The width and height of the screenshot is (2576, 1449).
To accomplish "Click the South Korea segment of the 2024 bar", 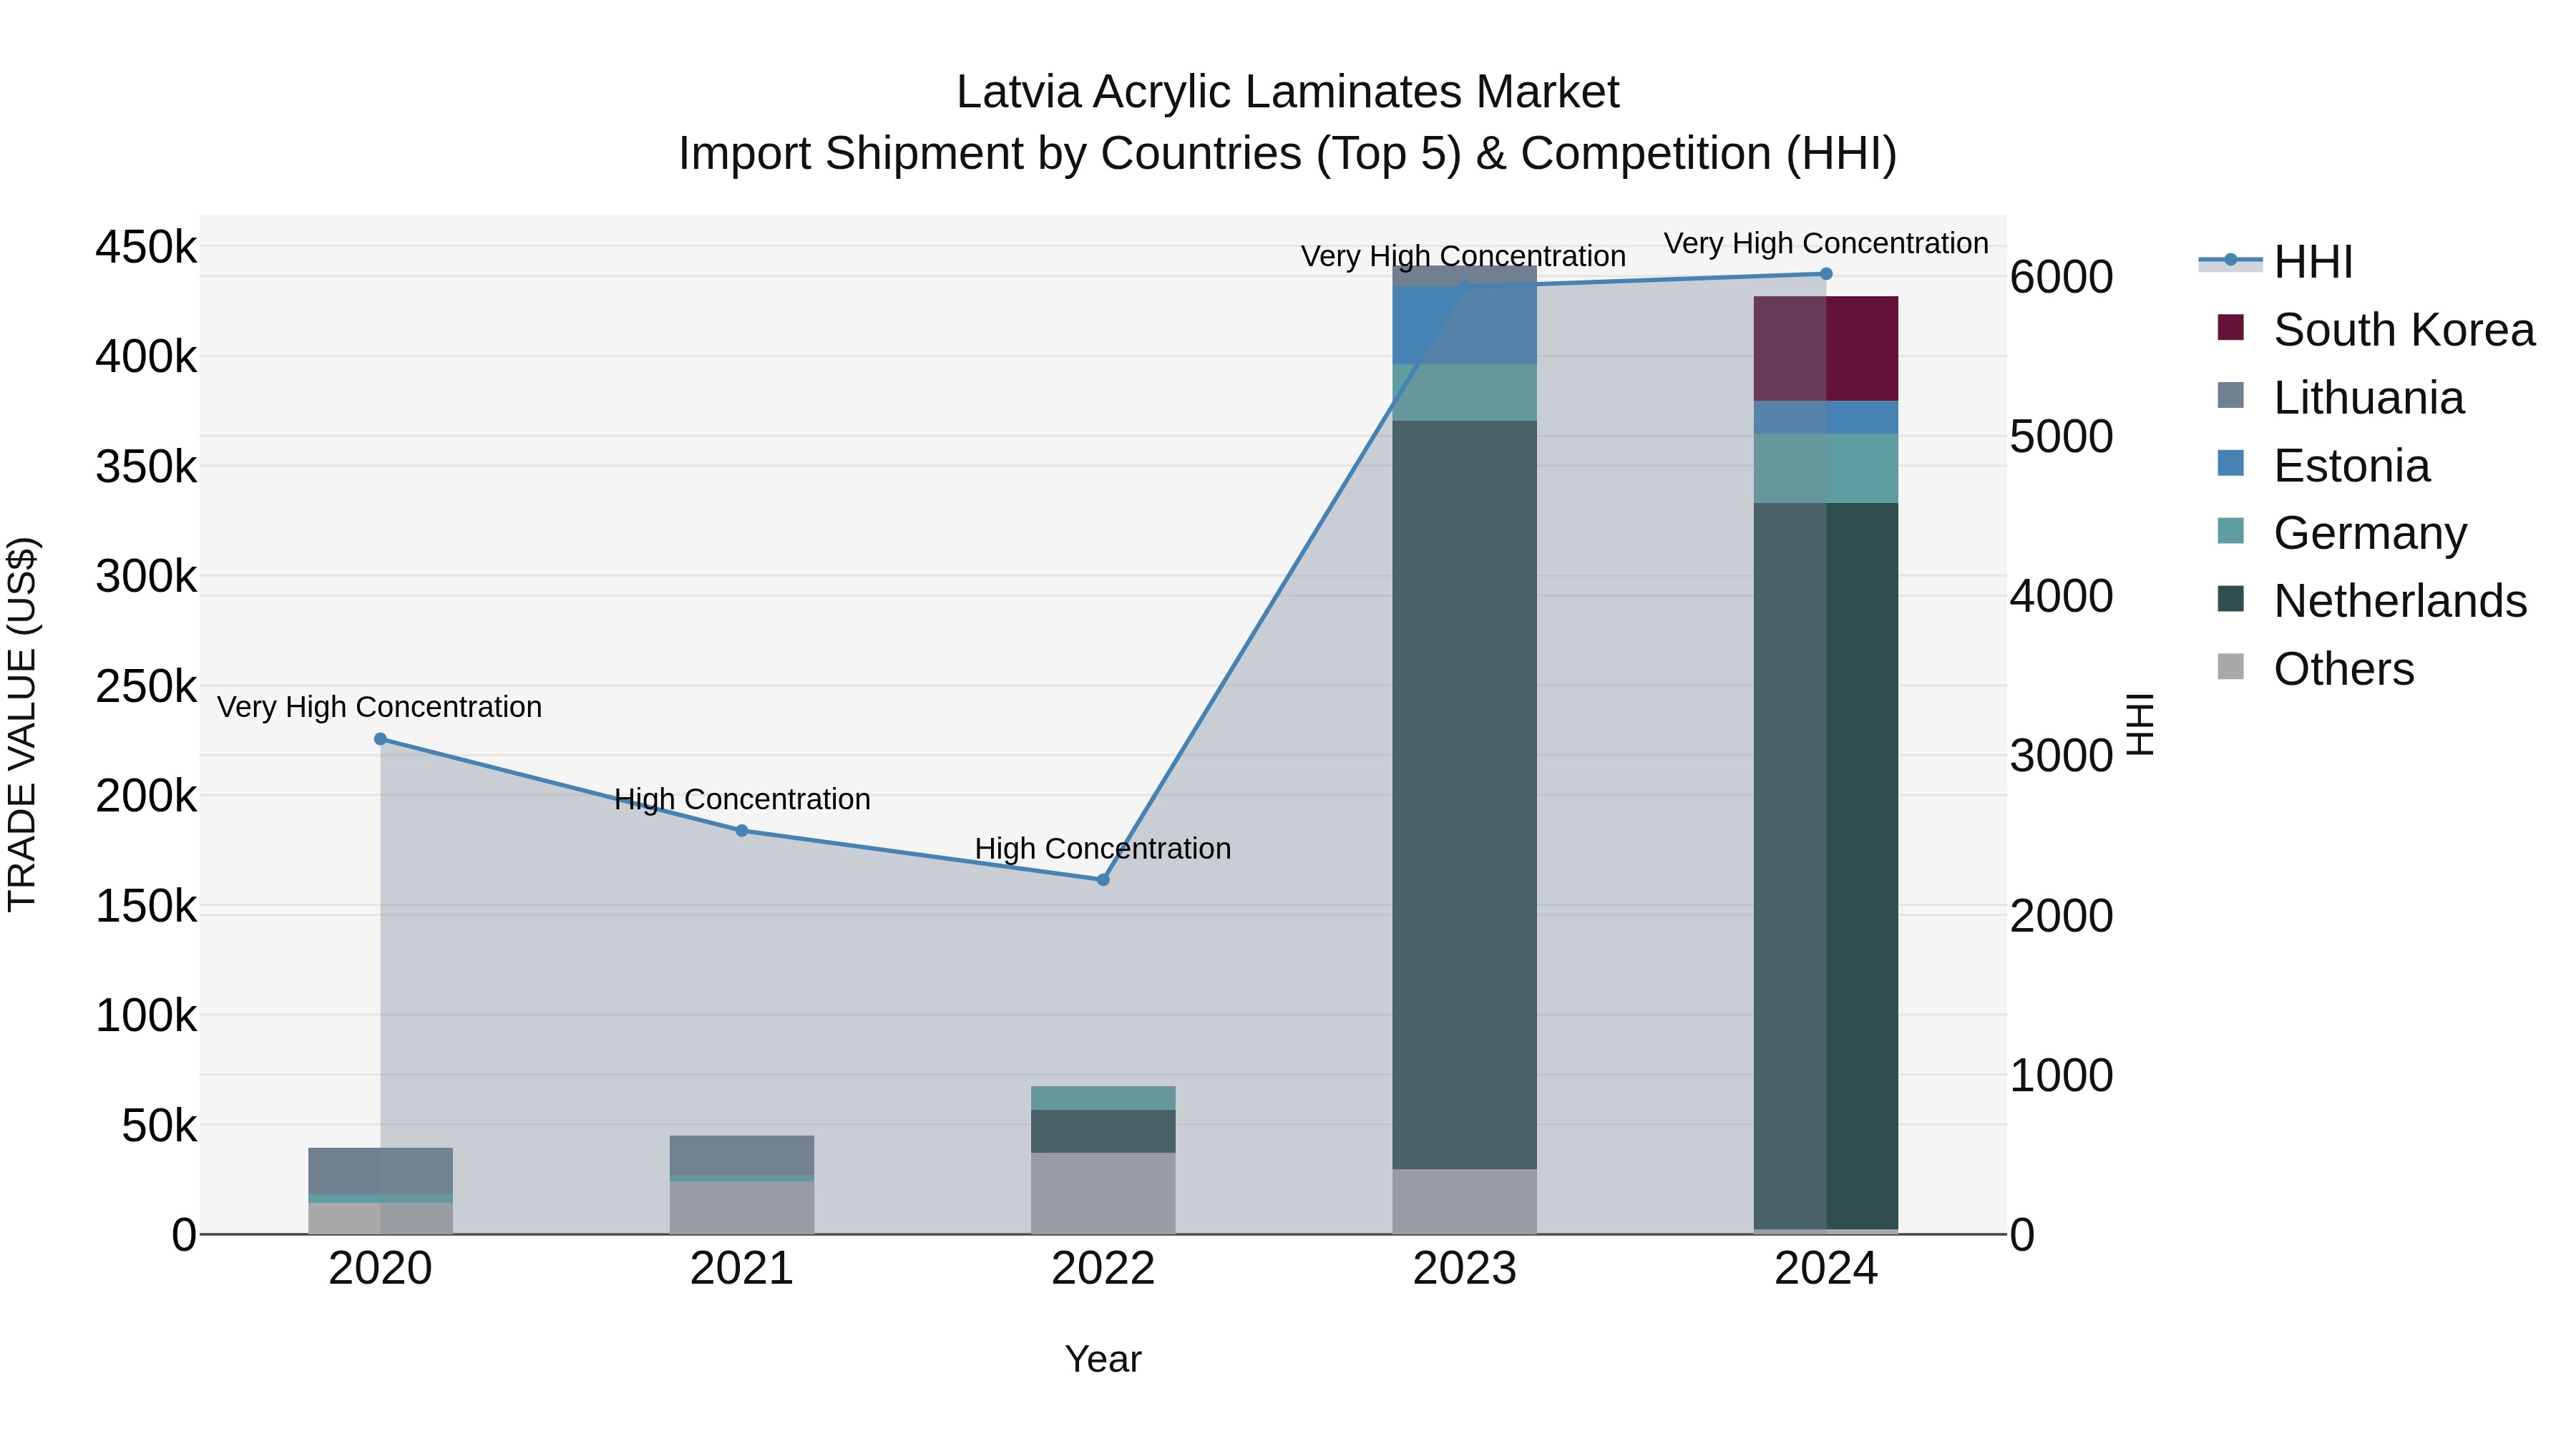I will click(1826, 349).
